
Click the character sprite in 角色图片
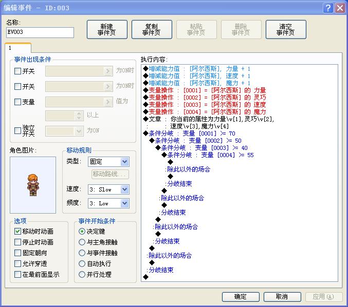[x=33, y=185]
